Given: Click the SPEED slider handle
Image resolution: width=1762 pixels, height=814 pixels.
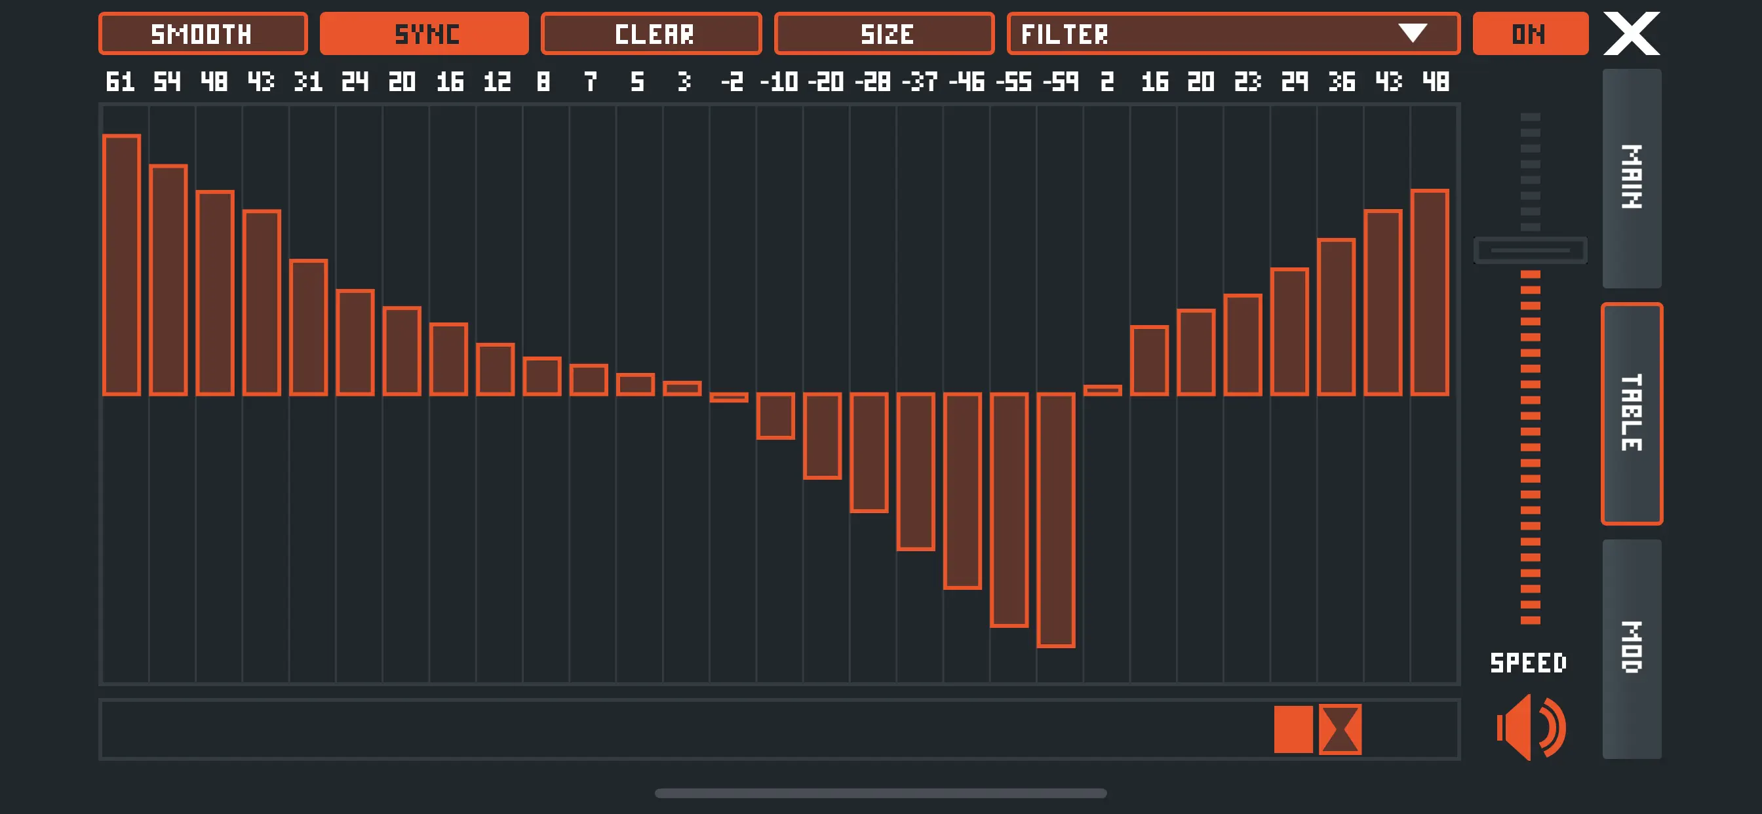Looking at the screenshot, I should coord(1530,250).
